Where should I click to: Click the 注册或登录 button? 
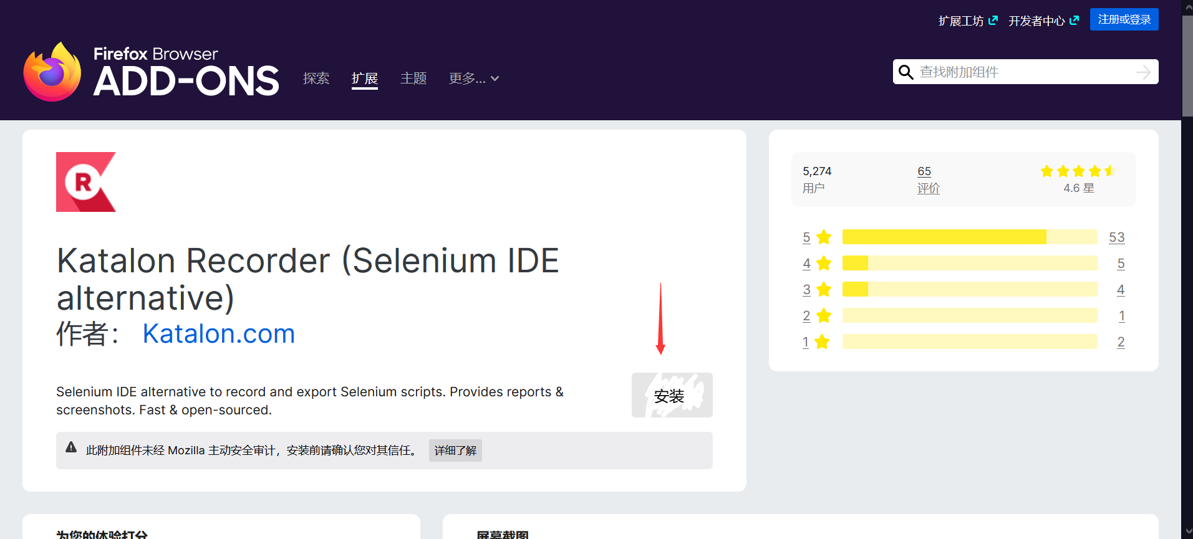[x=1124, y=19]
